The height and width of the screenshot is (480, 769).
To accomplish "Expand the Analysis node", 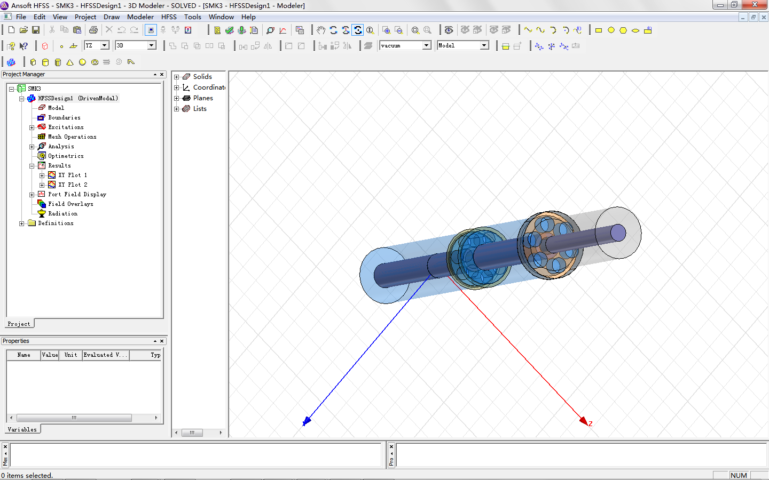I will [x=32, y=147].
